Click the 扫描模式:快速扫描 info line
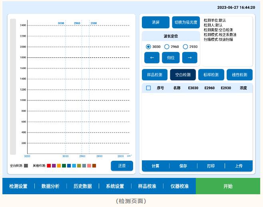 coord(218,39)
